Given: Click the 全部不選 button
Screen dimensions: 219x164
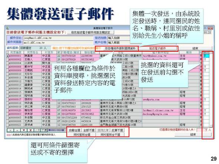Looking at the screenshot, I should pos(89,130).
